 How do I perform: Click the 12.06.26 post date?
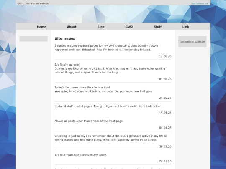(x=165, y=56)
